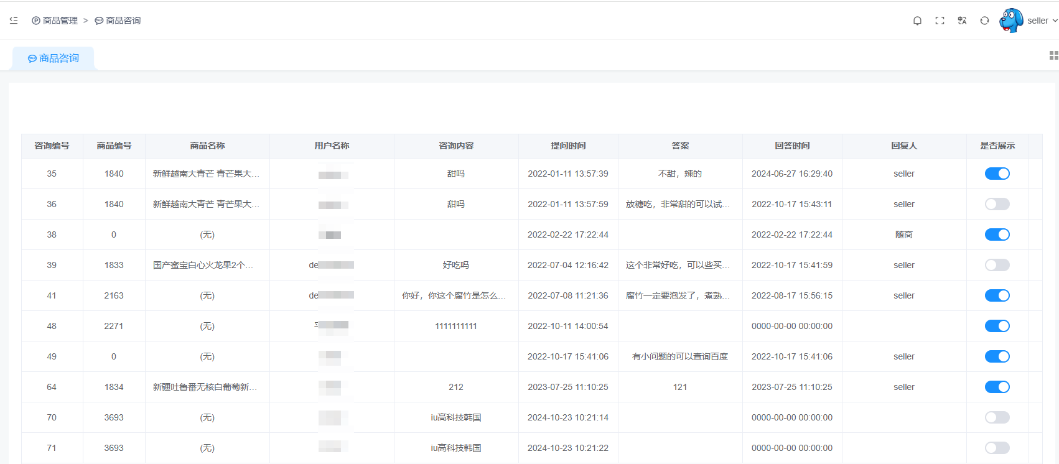Click the answer cell reading 不甜，辣的

679,174
